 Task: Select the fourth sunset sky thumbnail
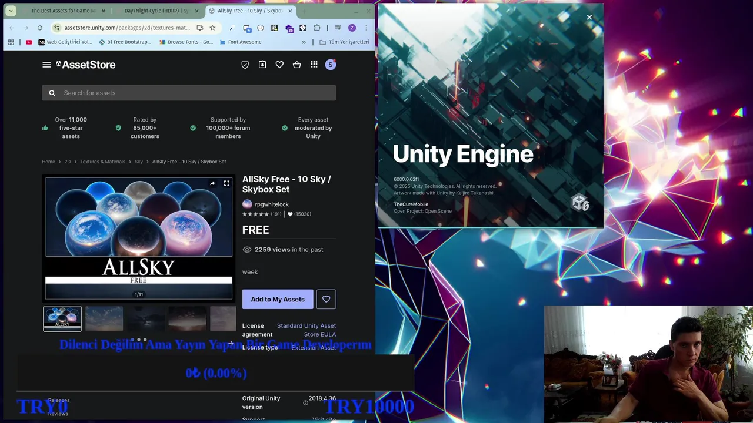tap(188, 318)
